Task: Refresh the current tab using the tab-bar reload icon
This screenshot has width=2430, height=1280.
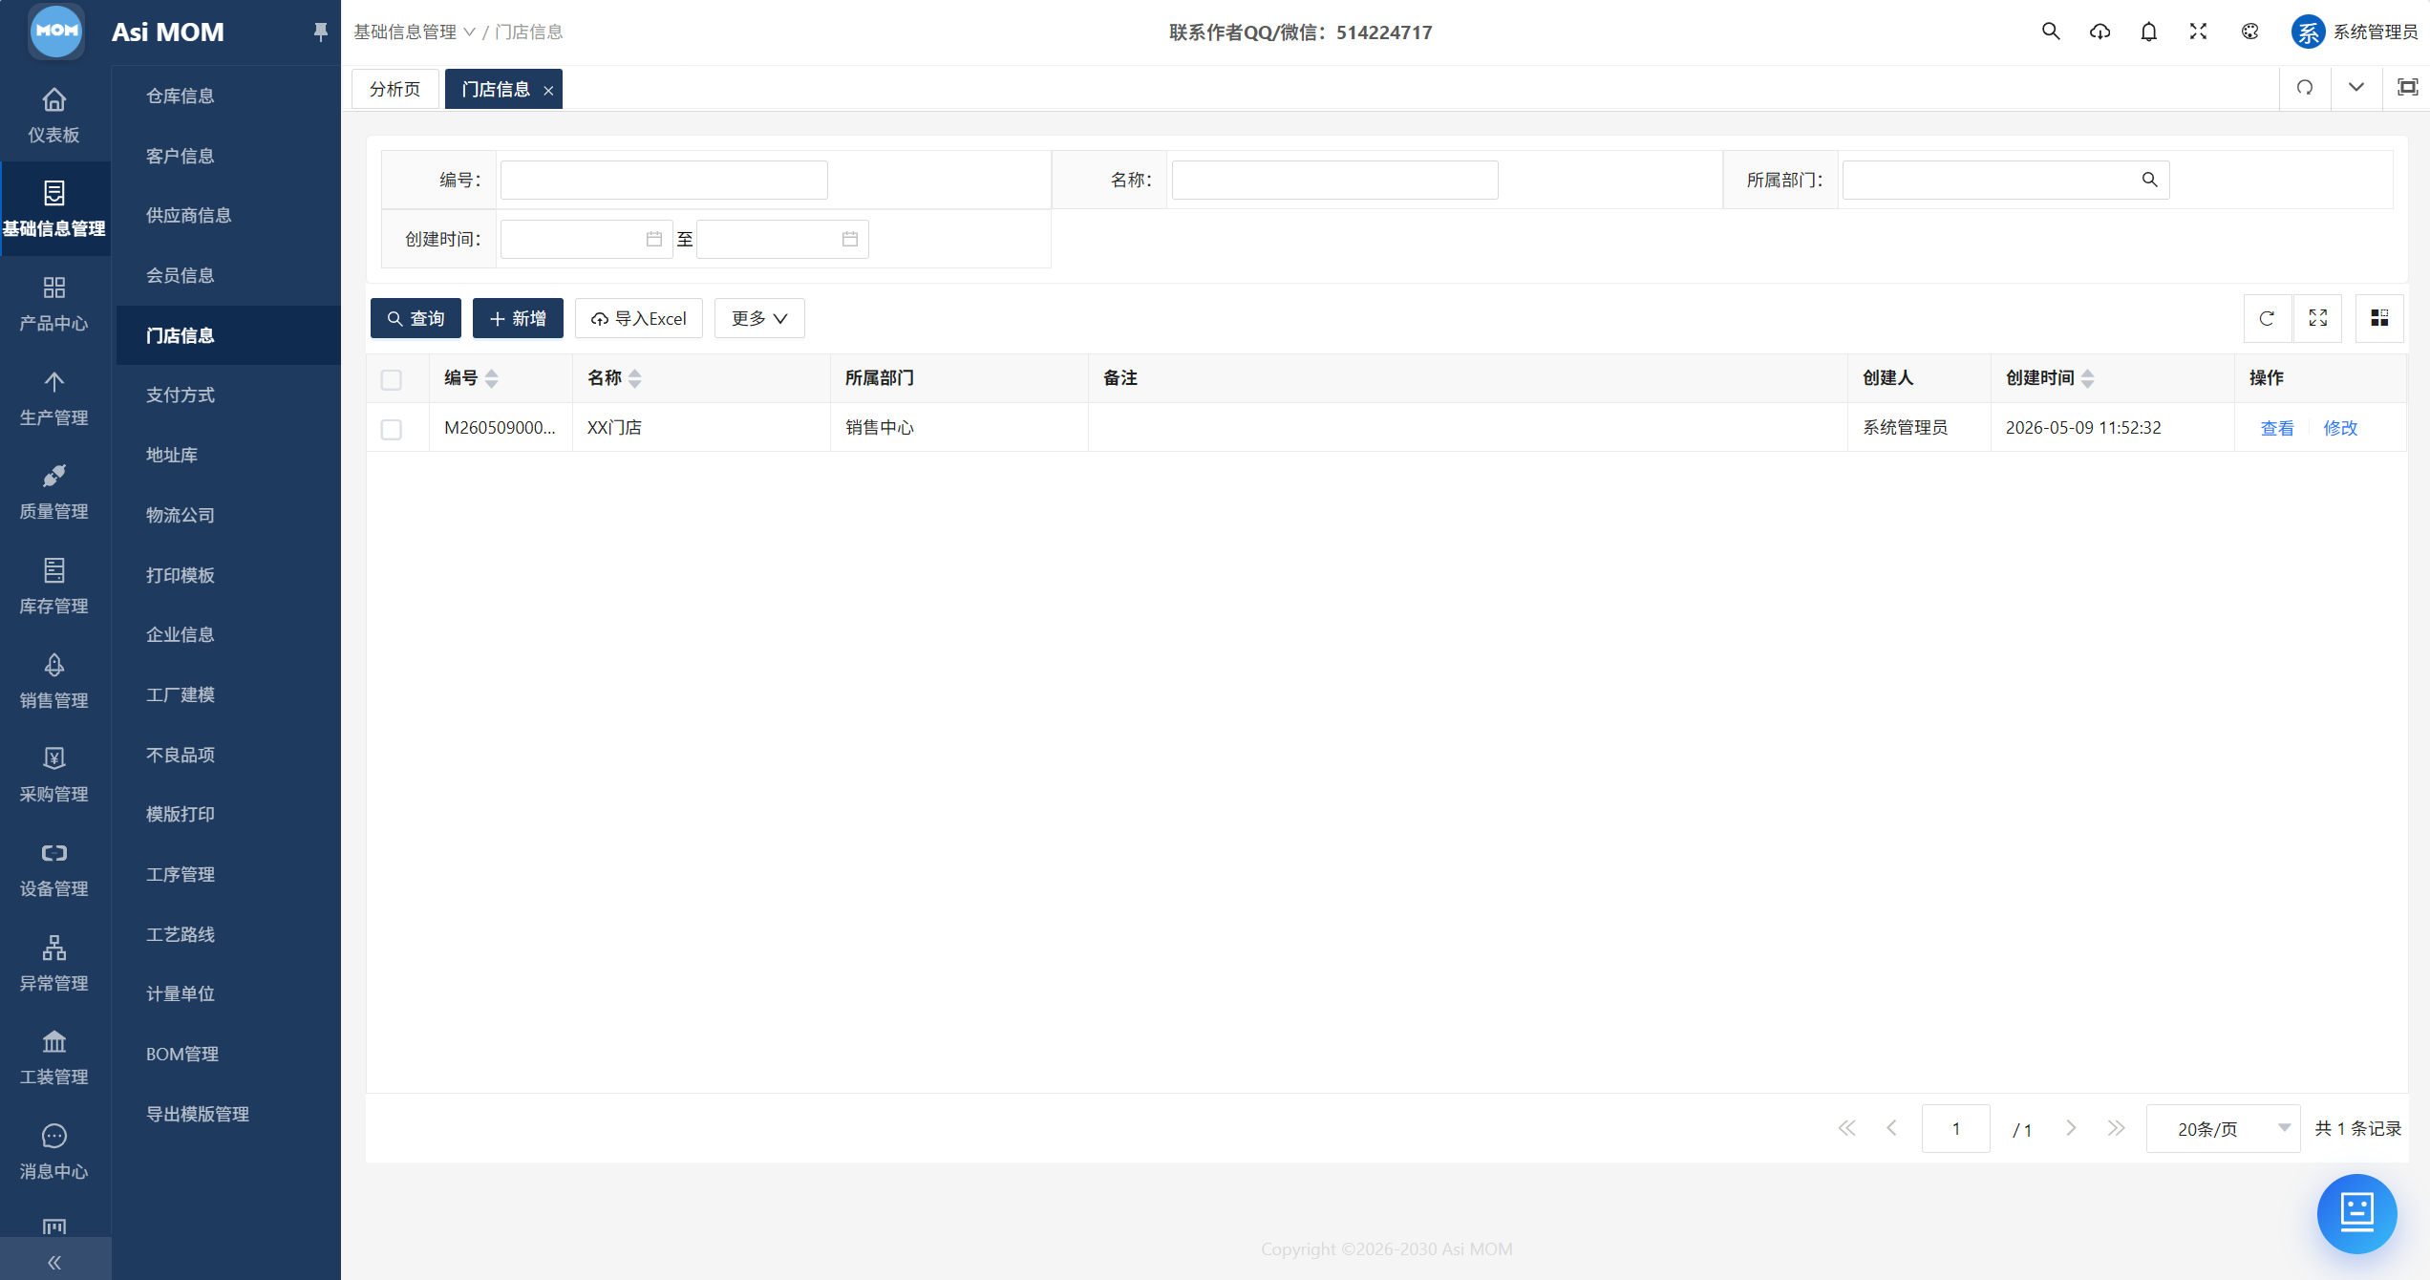Action: [2305, 88]
